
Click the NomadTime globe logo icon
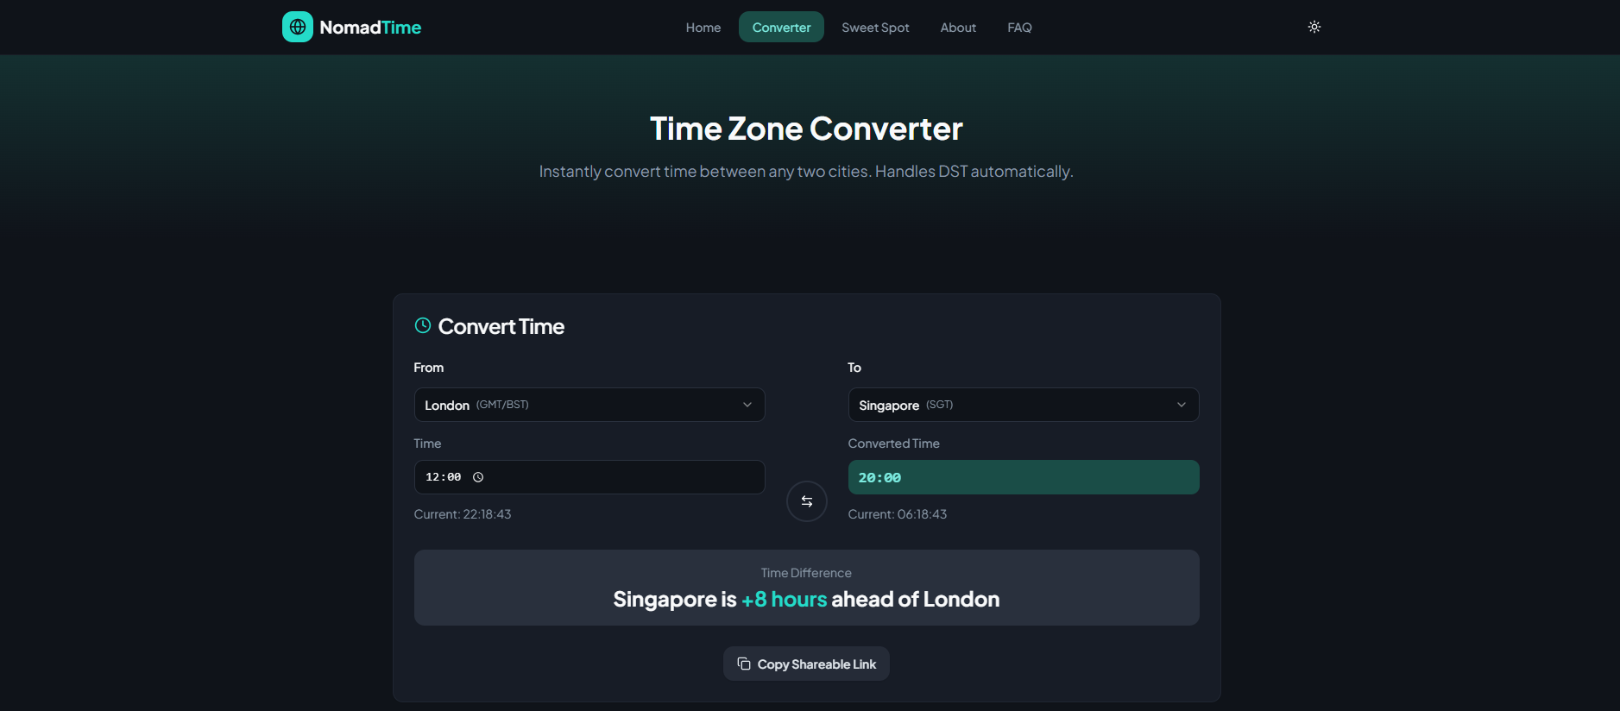[x=298, y=27]
